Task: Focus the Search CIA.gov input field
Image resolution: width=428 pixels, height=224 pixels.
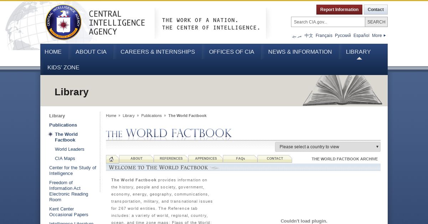Action: (328, 22)
